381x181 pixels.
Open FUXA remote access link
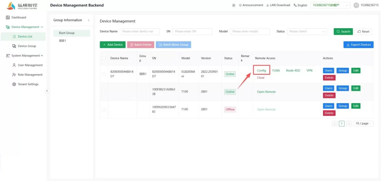[276, 70]
